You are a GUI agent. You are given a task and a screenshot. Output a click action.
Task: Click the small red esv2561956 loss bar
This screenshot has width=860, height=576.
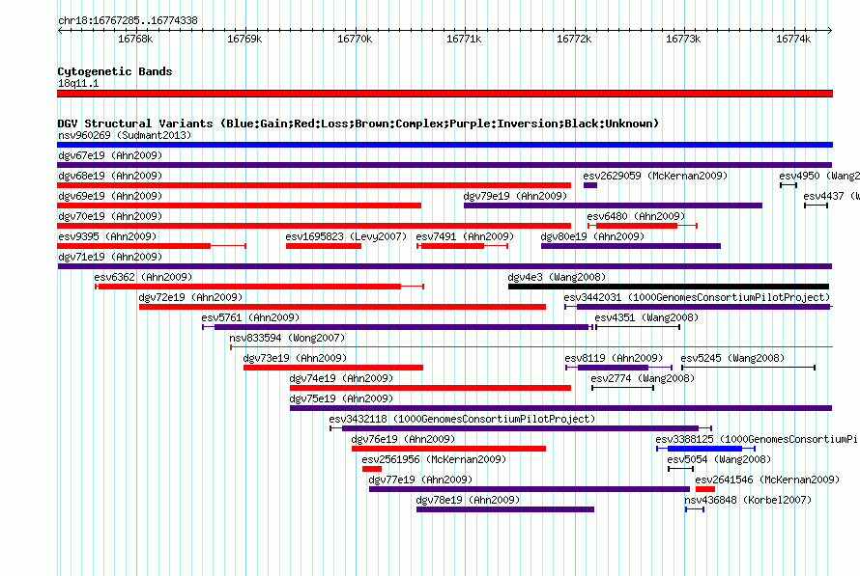(x=372, y=469)
